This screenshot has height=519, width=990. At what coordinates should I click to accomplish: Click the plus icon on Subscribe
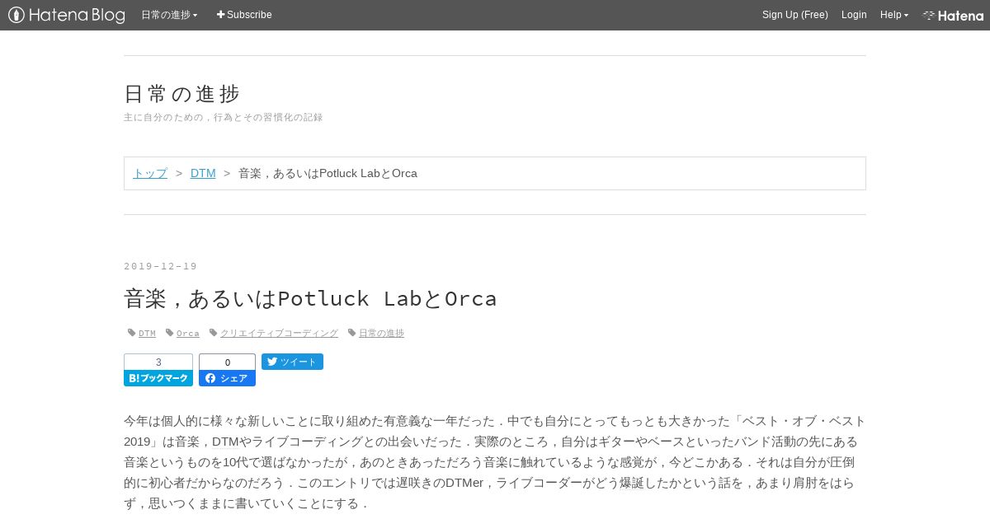[220, 15]
